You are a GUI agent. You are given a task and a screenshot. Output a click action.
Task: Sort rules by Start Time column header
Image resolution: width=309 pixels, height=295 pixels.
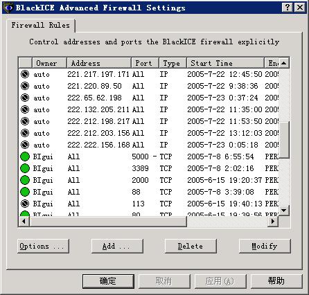(225, 63)
